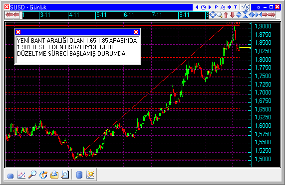The image size is (285, 185).
Task: Click the clock with pencil icon
Action: [43, 175]
